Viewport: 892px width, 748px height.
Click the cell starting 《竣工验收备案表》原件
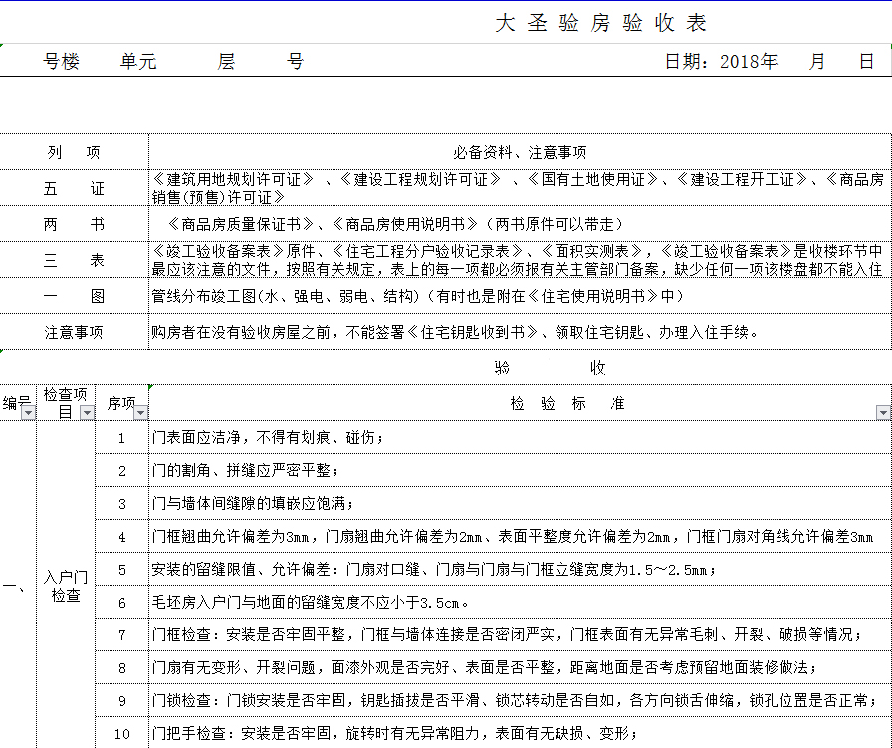pos(520,260)
